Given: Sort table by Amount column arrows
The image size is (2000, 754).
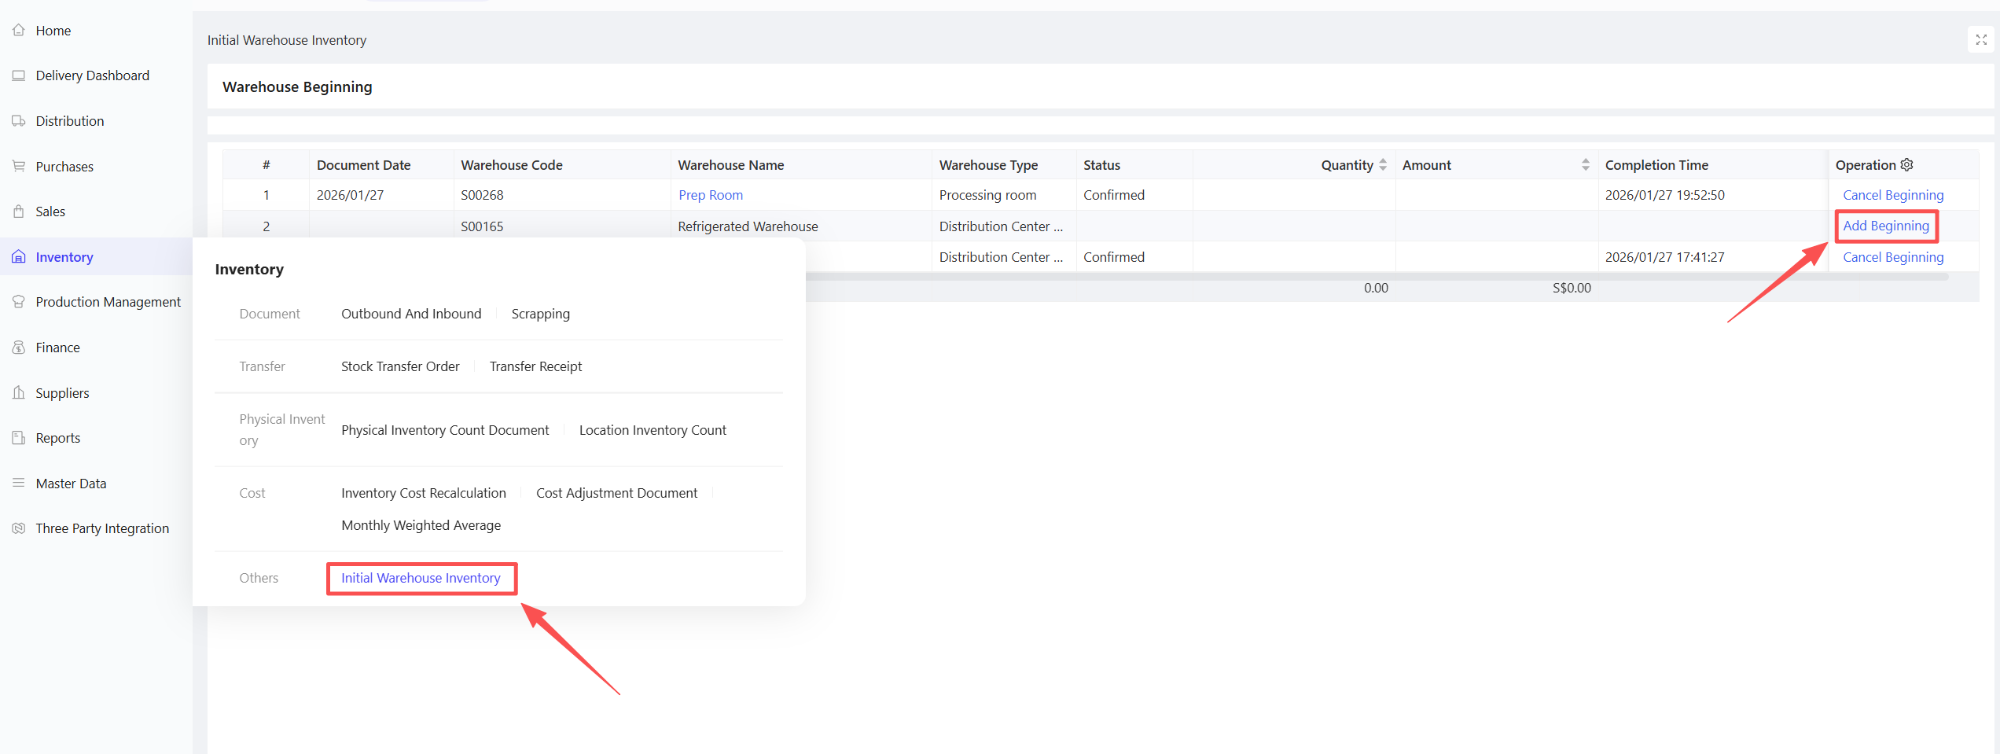Looking at the screenshot, I should 1585,165.
